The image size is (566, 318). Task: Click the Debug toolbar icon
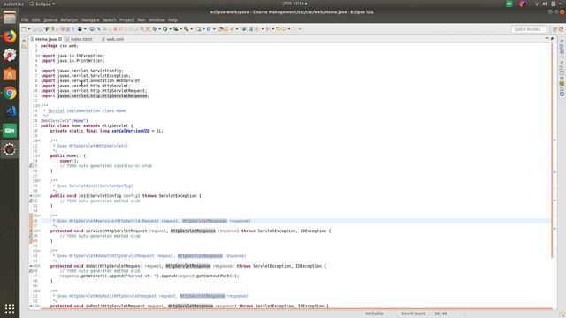(x=155, y=29)
